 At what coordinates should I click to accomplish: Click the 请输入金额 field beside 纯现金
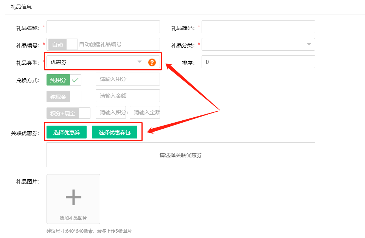128,96
